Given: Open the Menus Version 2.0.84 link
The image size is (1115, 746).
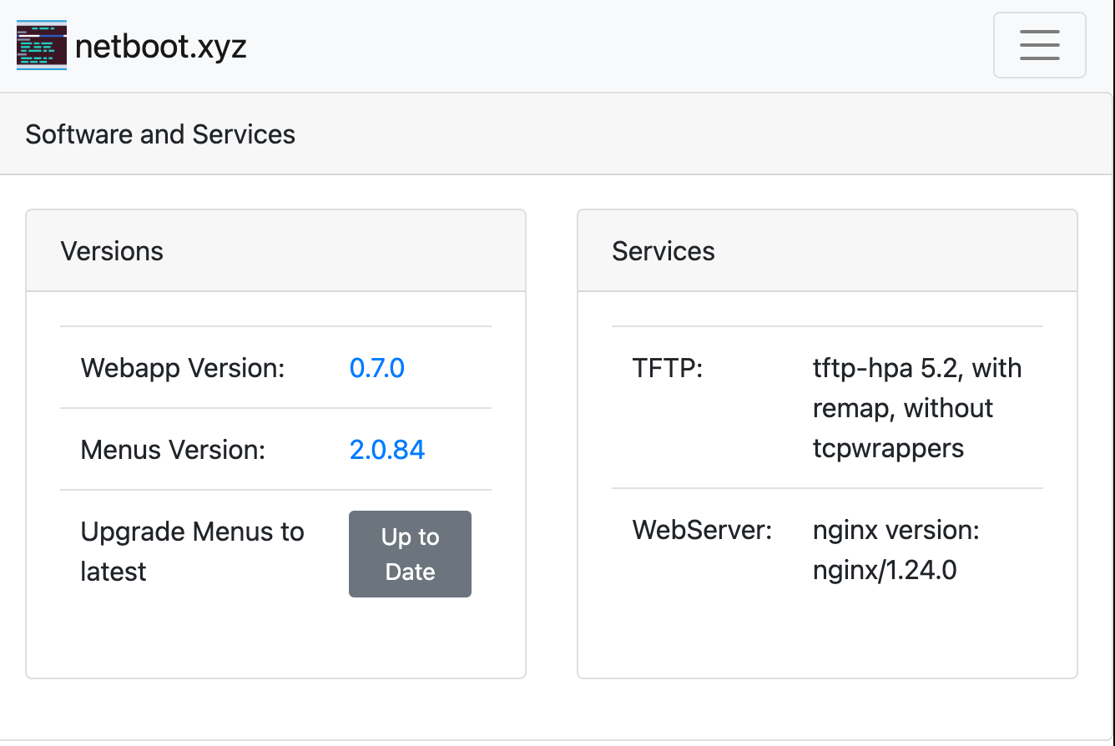Looking at the screenshot, I should coord(387,450).
